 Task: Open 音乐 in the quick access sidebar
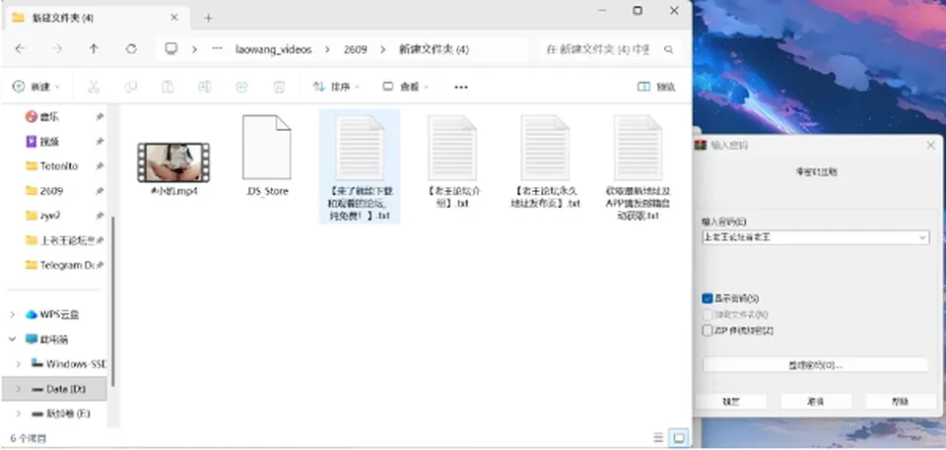click(x=50, y=116)
